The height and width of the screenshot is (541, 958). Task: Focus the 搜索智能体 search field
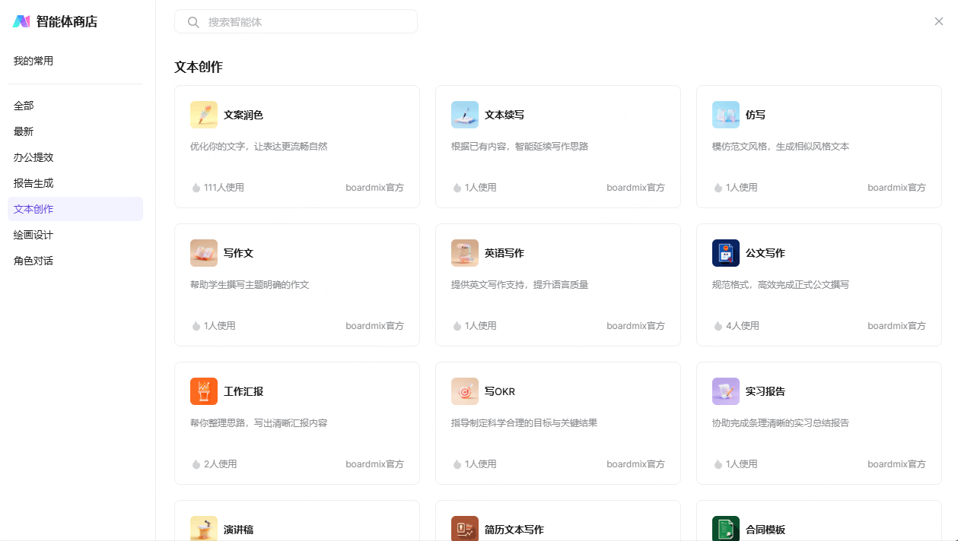304,22
